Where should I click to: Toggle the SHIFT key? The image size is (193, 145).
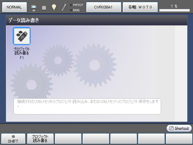(13, 139)
